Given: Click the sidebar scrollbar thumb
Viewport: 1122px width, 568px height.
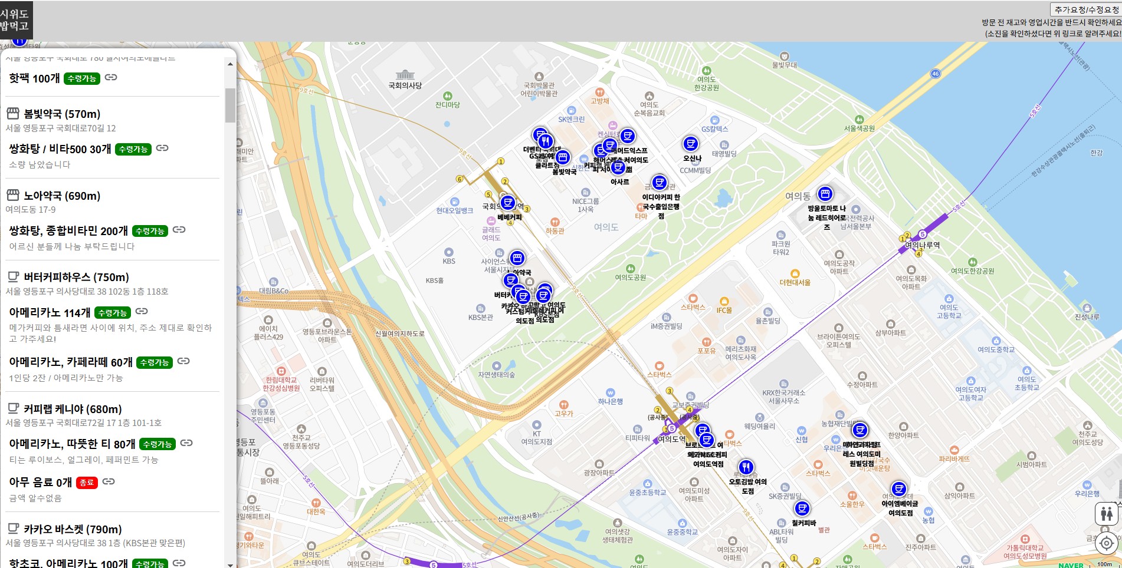Looking at the screenshot, I should point(230,105).
